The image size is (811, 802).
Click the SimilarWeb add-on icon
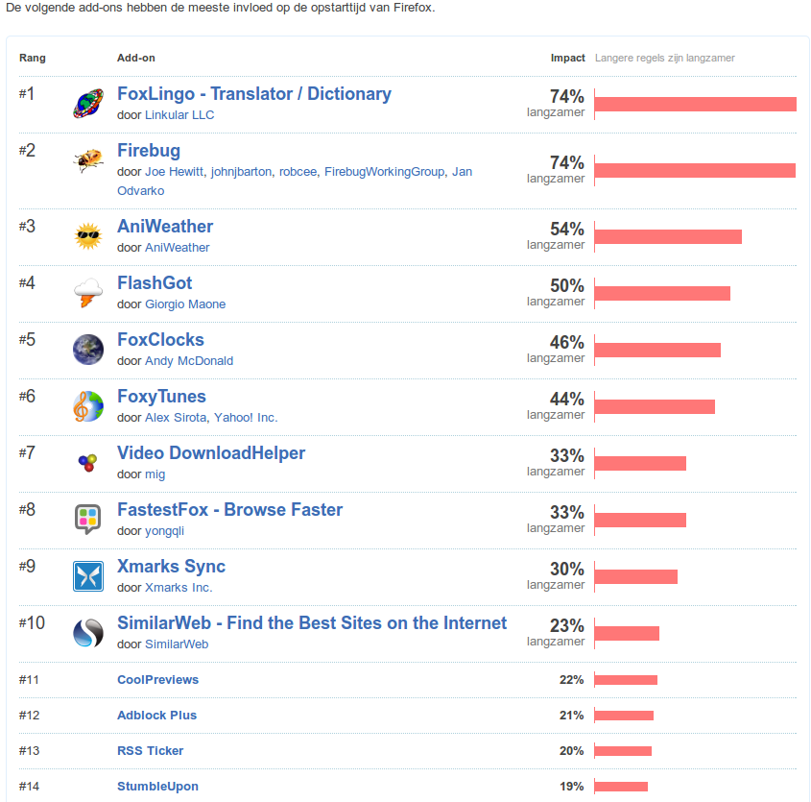[x=88, y=633]
